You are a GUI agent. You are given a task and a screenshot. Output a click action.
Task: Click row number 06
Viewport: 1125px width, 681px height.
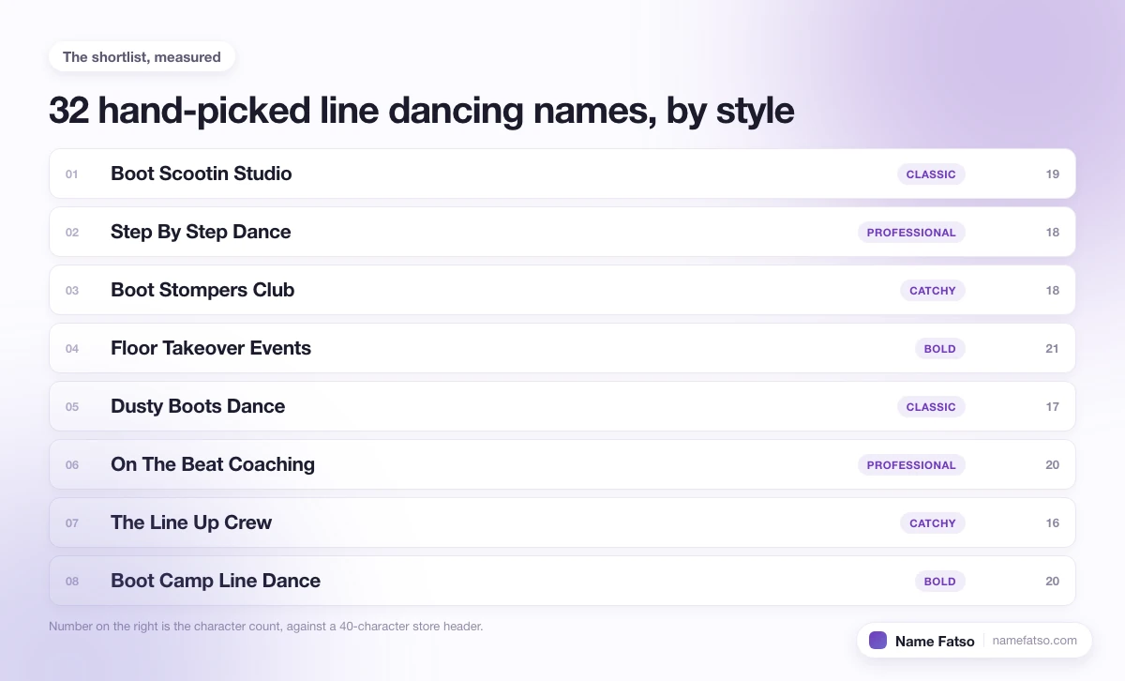coord(72,465)
